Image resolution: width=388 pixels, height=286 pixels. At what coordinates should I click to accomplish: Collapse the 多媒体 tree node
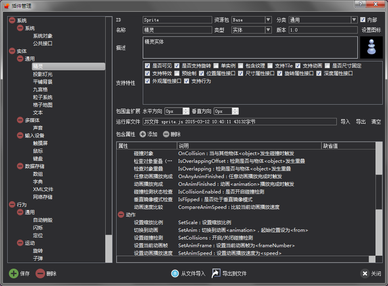point(21,120)
